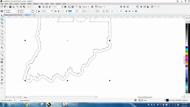Switch to Indiana outline document tab
The width and height of the screenshot is (190, 107).
13,15
